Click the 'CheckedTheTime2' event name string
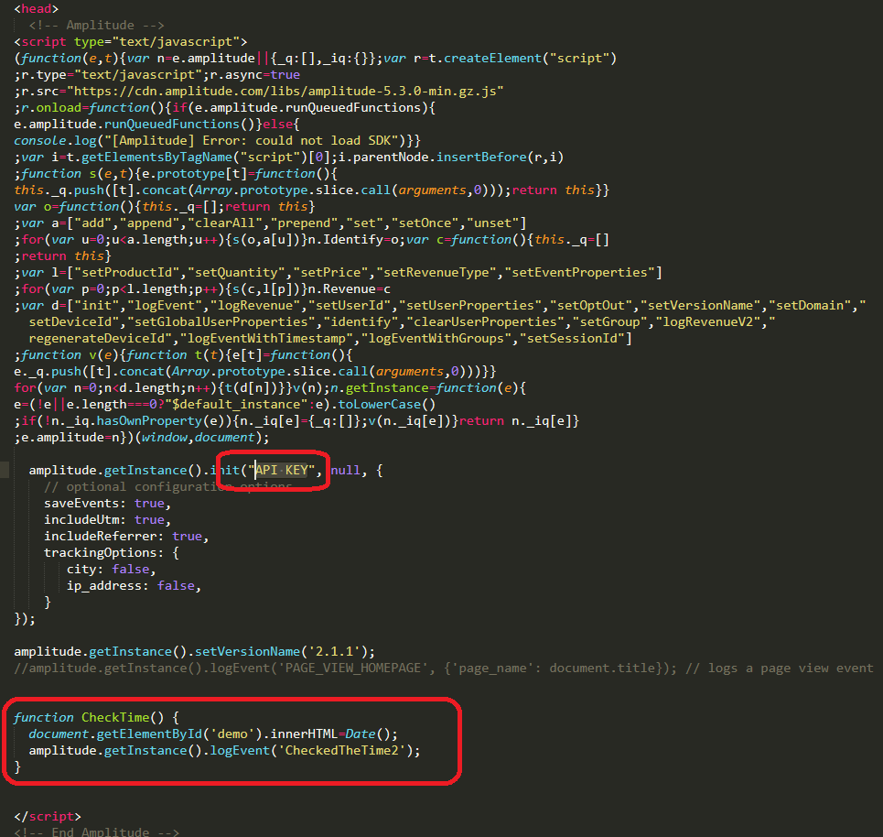 tap(341, 750)
